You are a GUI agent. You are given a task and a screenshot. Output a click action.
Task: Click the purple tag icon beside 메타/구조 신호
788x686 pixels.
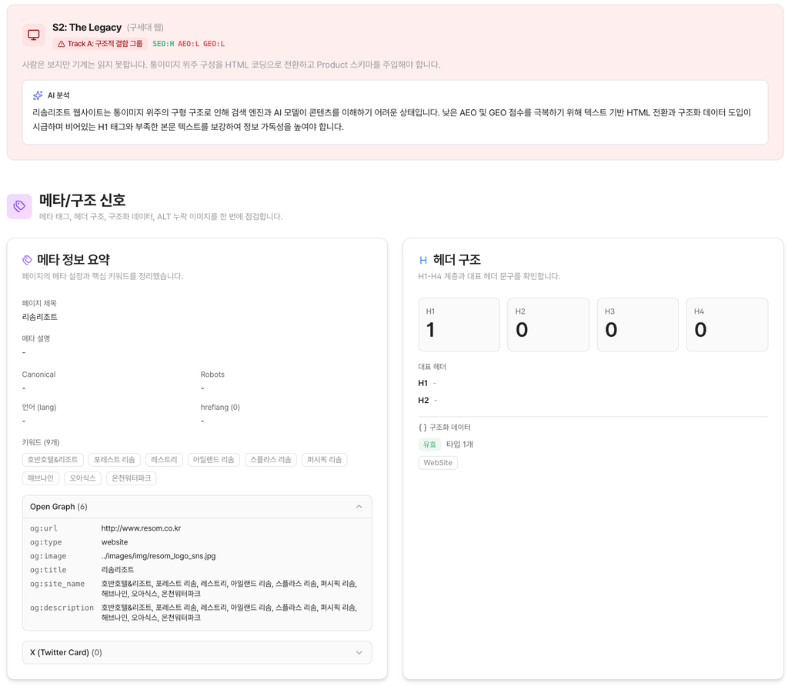pyautogui.click(x=19, y=206)
